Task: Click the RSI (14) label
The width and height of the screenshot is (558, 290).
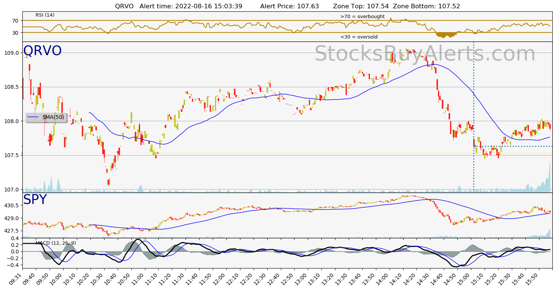Action: click(x=45, y=15)
